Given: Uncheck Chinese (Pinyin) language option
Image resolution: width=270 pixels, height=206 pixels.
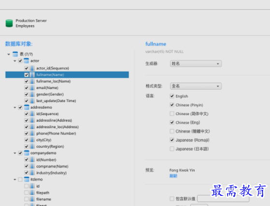Looking at the screenshot, I should coord(172,105).
